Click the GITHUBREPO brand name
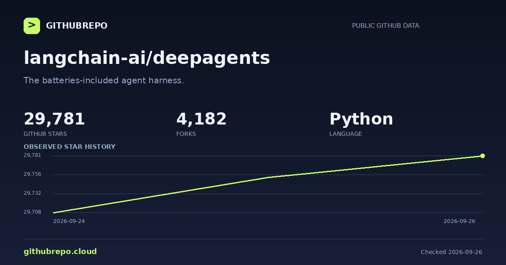 [x=77, y=26]
